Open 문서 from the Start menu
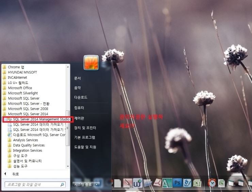 pyautogui.click(x=77, y=78)
